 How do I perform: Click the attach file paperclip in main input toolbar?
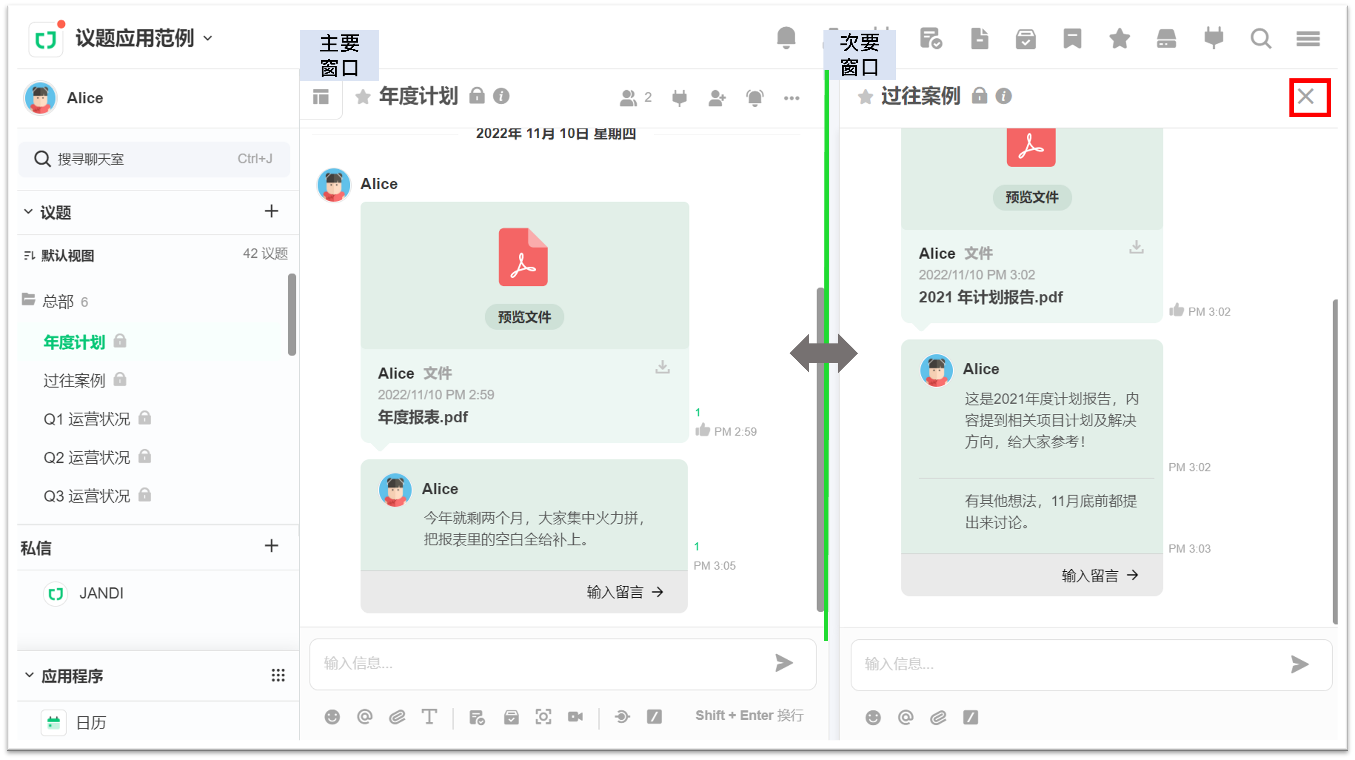coord(397,717)
